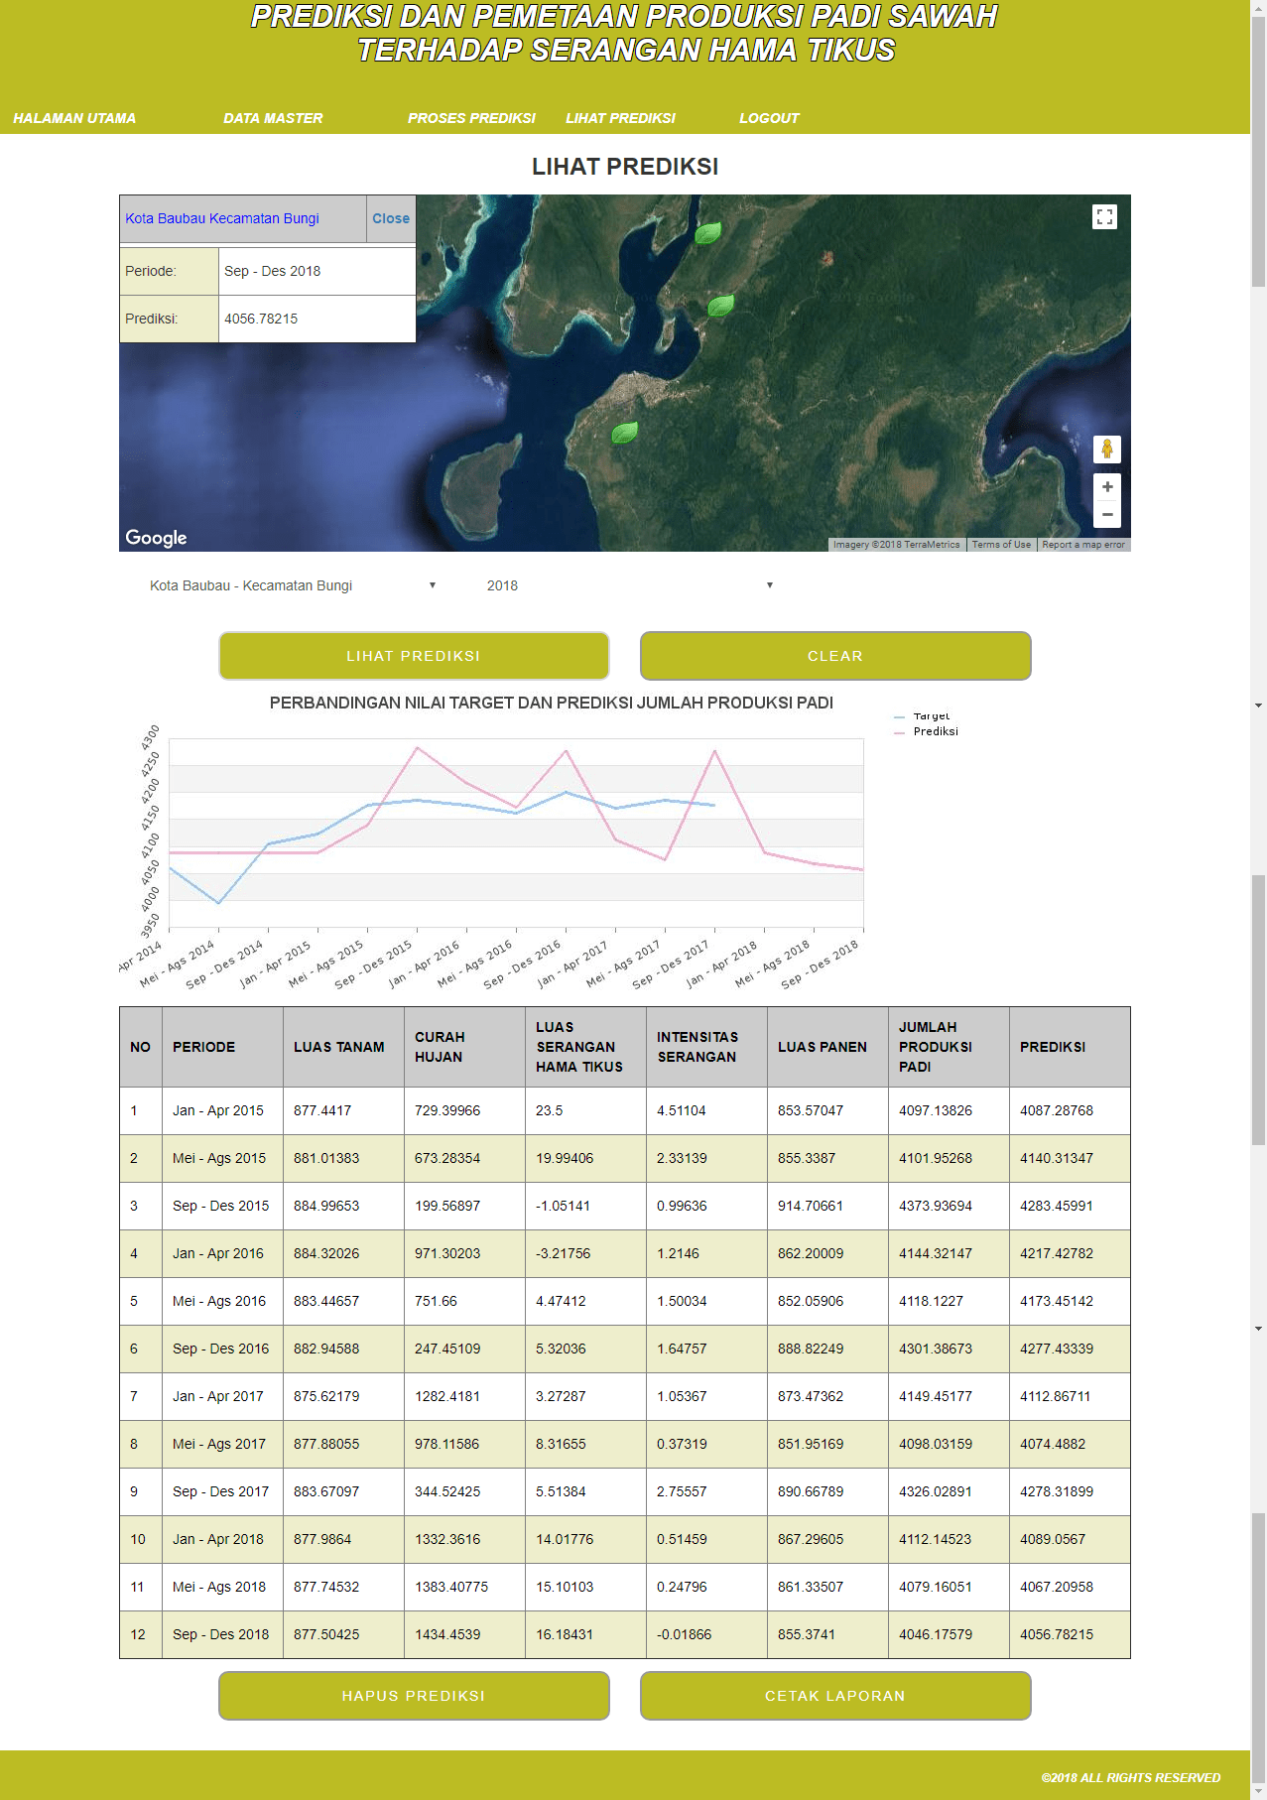The width and height of the screenshot is (1267, 1800).
Task: Open the map's Terms of Use link
Action: coord(1000,545)
